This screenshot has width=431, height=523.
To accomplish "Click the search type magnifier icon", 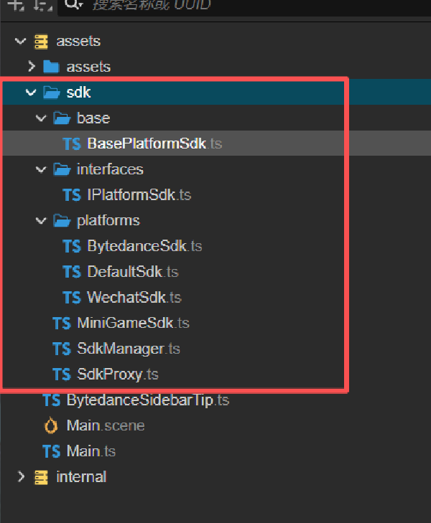I will [72, 5].
